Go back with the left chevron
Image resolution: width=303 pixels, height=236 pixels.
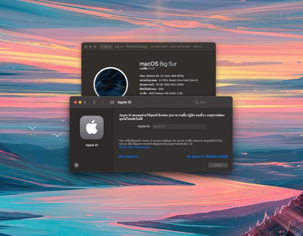pos(94,102)
